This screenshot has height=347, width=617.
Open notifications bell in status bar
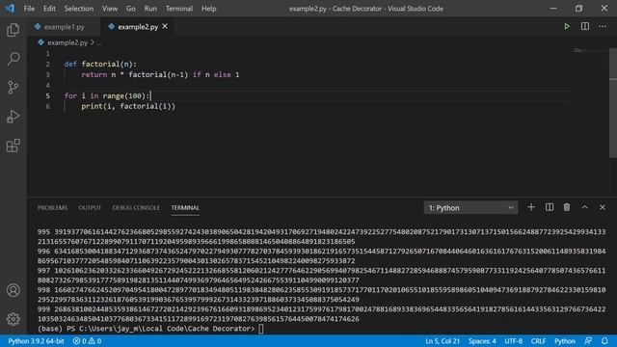[604, 340]
